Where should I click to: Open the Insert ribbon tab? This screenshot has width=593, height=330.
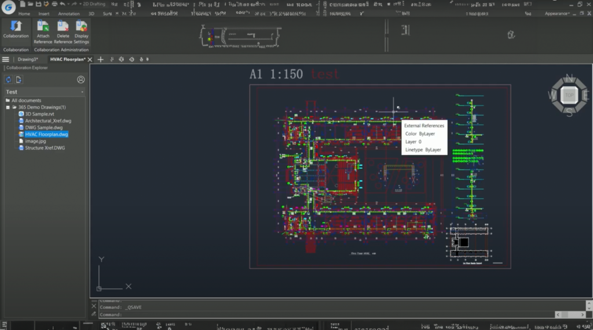pos(43,13)
